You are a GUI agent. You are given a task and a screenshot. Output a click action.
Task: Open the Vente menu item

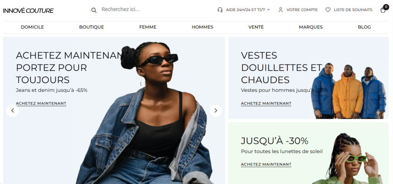(x=256, y=27)
